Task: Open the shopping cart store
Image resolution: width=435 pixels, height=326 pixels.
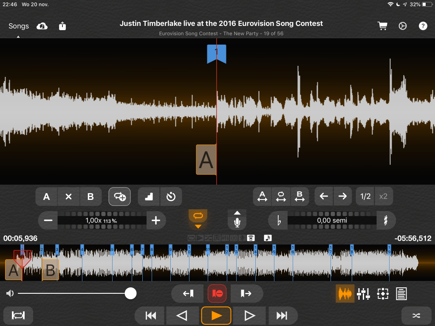Action: point(382,26)
